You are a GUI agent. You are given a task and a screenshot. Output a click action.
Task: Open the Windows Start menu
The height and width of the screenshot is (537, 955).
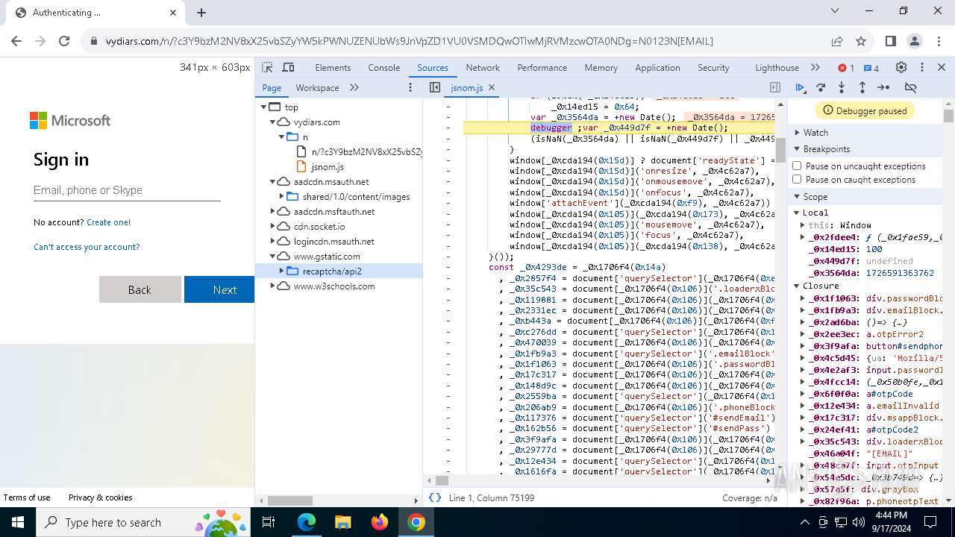click(x=18, y=522)
